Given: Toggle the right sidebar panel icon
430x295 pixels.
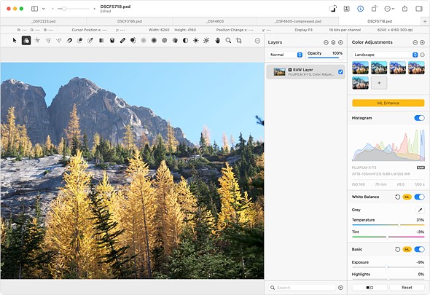Looking at the screenshot, I should pyautogui.click(x=419, y=9).
